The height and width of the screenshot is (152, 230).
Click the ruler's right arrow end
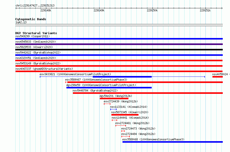[x=222, y=8]
